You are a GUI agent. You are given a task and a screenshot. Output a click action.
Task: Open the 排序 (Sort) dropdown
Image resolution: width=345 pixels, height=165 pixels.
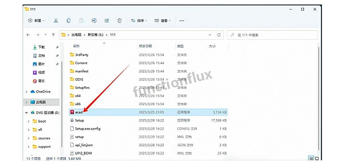139,21
